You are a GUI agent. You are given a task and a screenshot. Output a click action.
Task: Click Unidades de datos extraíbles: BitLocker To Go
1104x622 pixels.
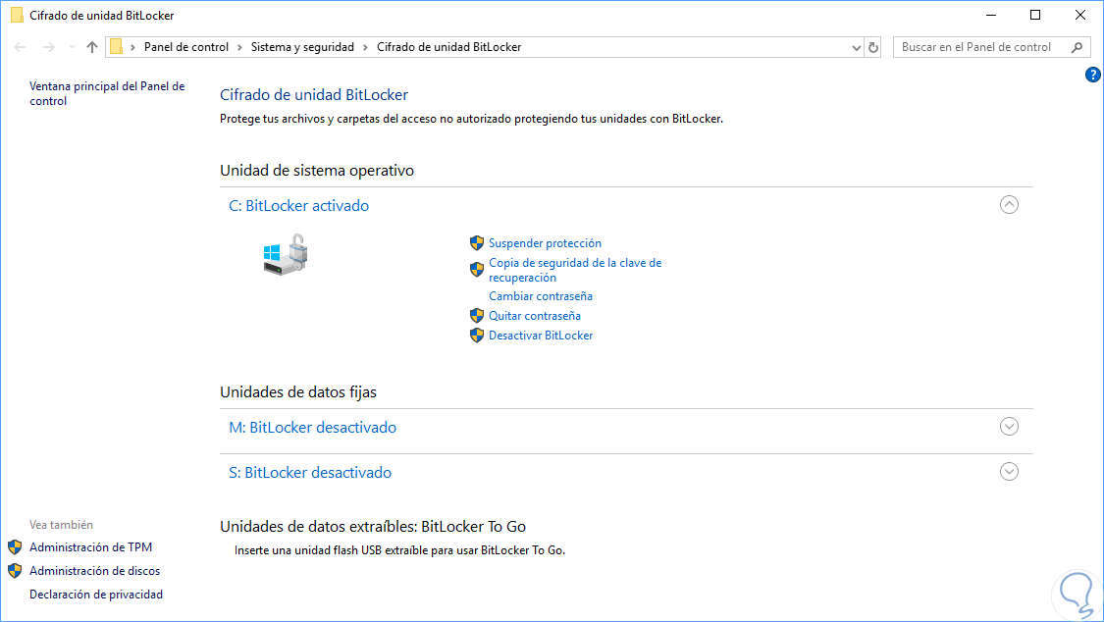pyautogui.click(x=373, y=526)
